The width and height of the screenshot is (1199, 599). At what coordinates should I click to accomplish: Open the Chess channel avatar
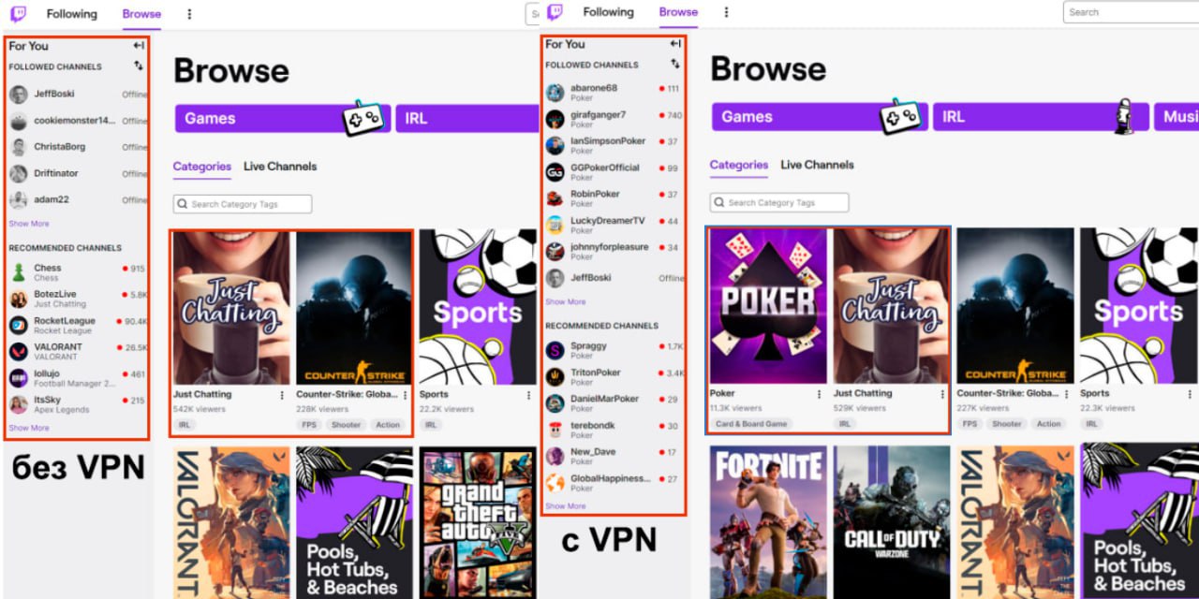point(19,272)
